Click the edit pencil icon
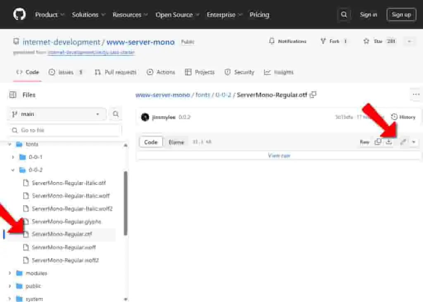 pyautogui.click(x=403, y=142)
